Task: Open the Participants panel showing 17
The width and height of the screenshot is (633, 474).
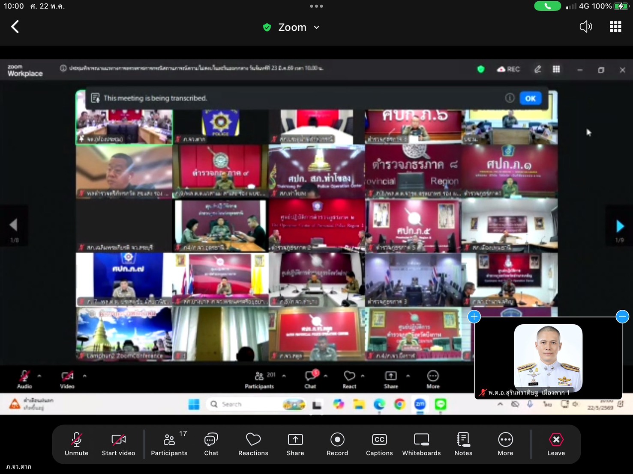Action: pyautogui.click(x=169, y=444)
